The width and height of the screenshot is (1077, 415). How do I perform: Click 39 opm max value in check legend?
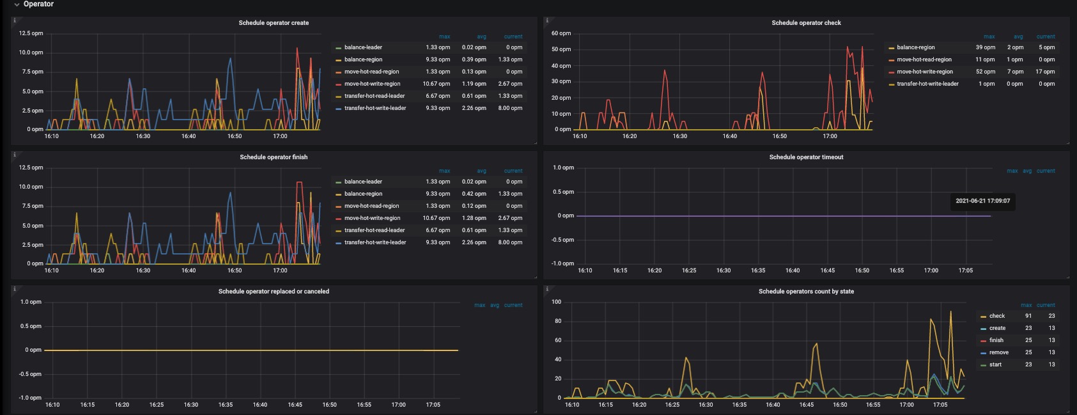point(985,47)
